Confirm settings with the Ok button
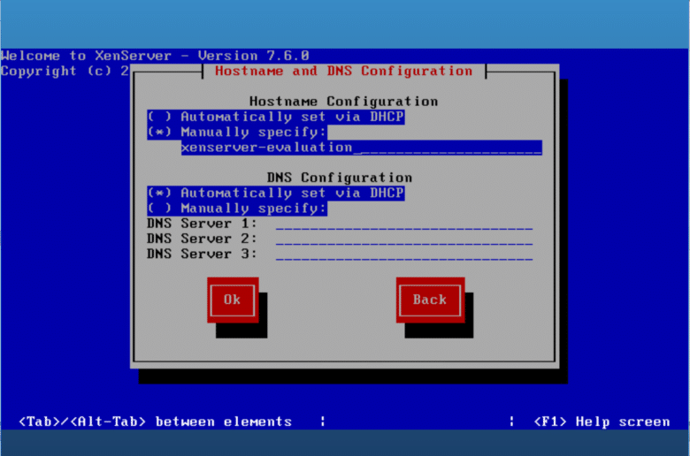The image size is (690, 456). click(x=233, y=300)
